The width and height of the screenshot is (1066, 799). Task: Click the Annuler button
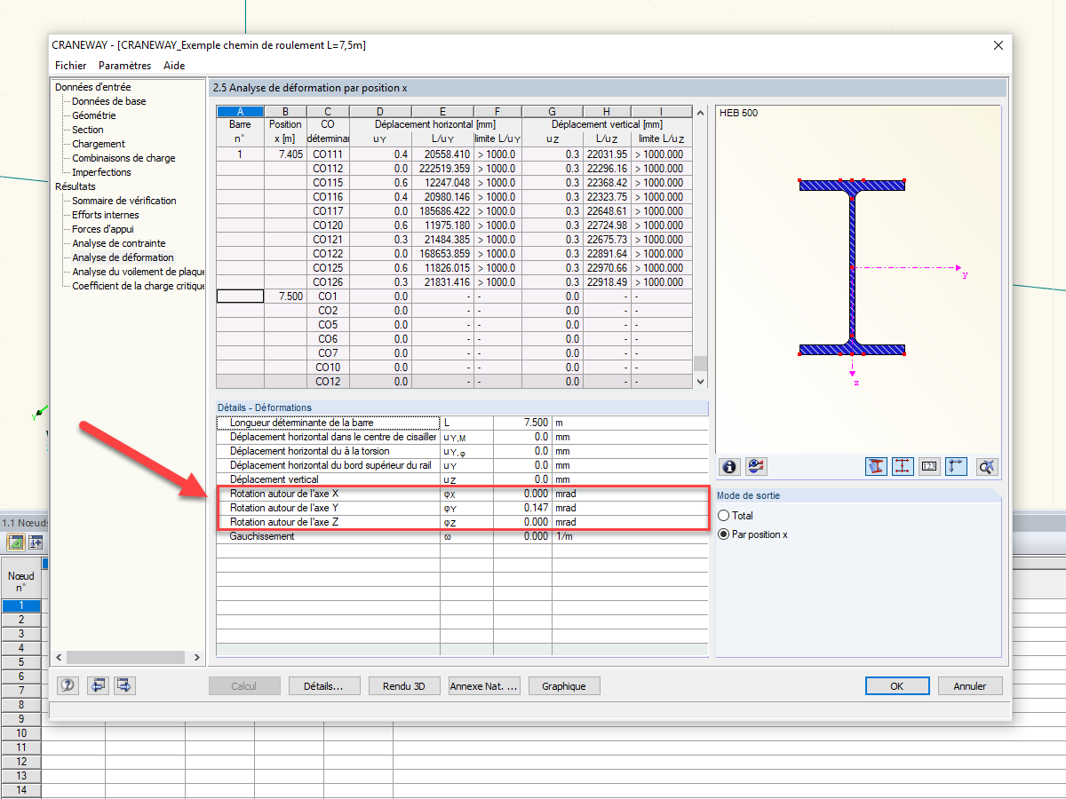(970, 686)
